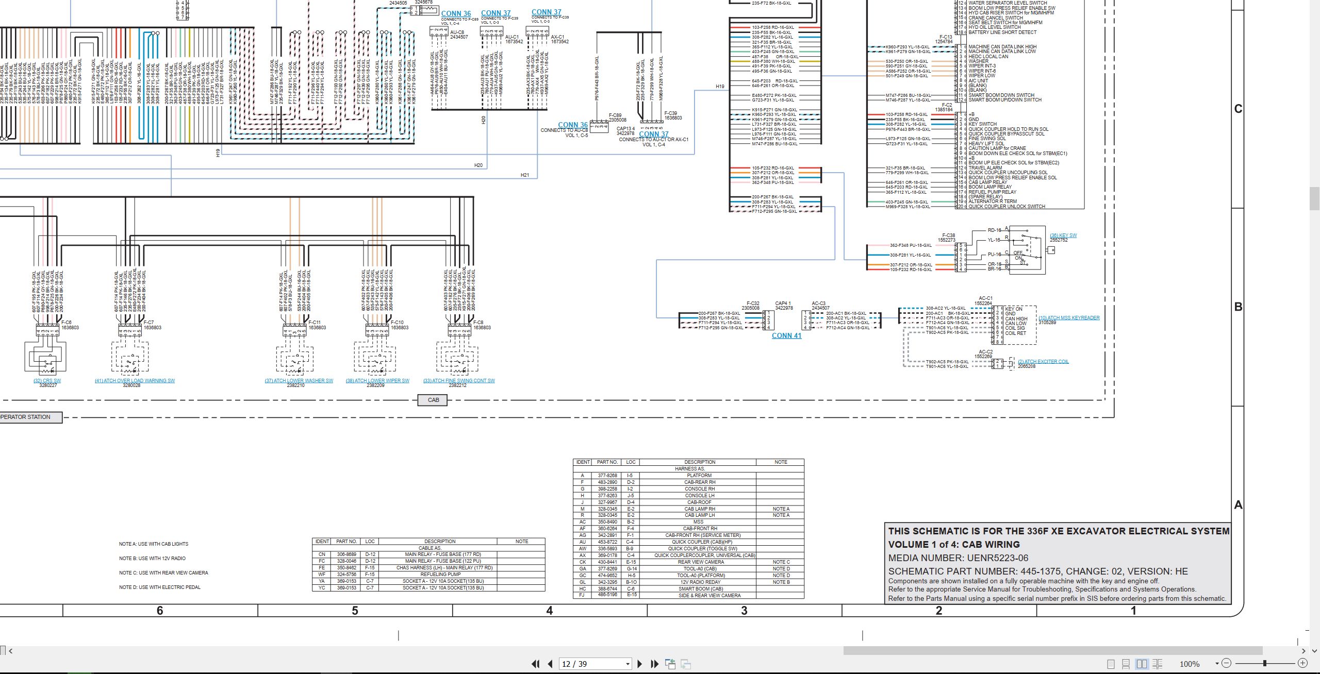Open the (2) ATCH EXCITER COIL link
The height and width of the screenshot is (674, 1320).
(x=1043, y=362)
